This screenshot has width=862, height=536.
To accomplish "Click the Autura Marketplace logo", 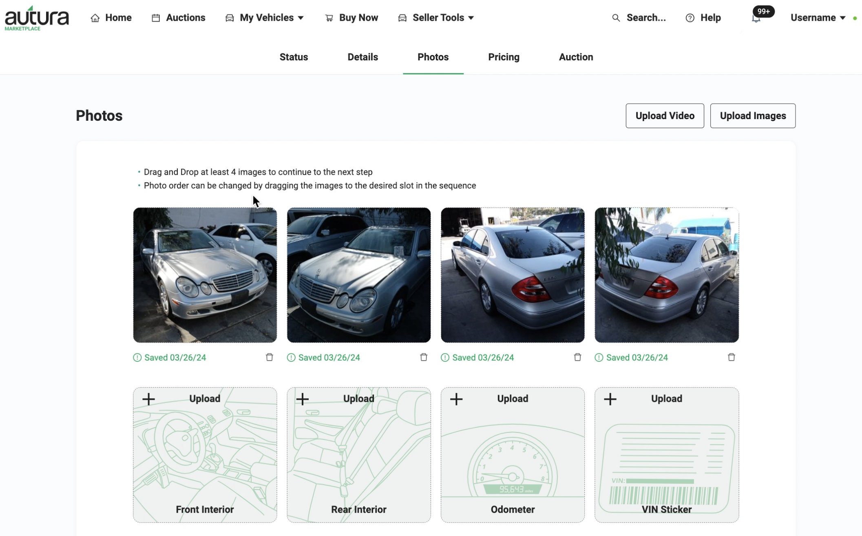I will (x=37, y=18).
